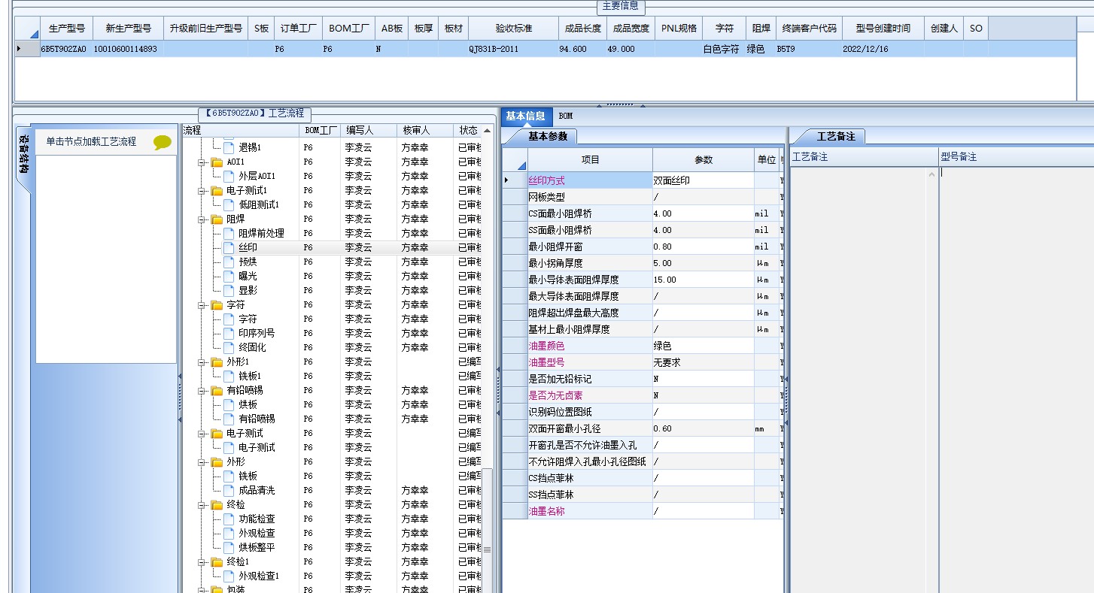The width and height of the screenshot is (1094, 593).
Task: Select the 功能检查 document icon
Action: (x=229, y=519)
